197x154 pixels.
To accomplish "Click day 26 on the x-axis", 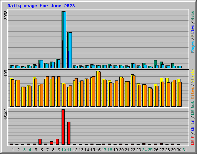I will tap(156, 150).
